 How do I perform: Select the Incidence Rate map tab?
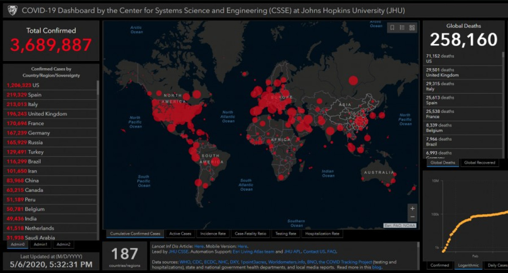pyautogui.click(x=213, y=234)
